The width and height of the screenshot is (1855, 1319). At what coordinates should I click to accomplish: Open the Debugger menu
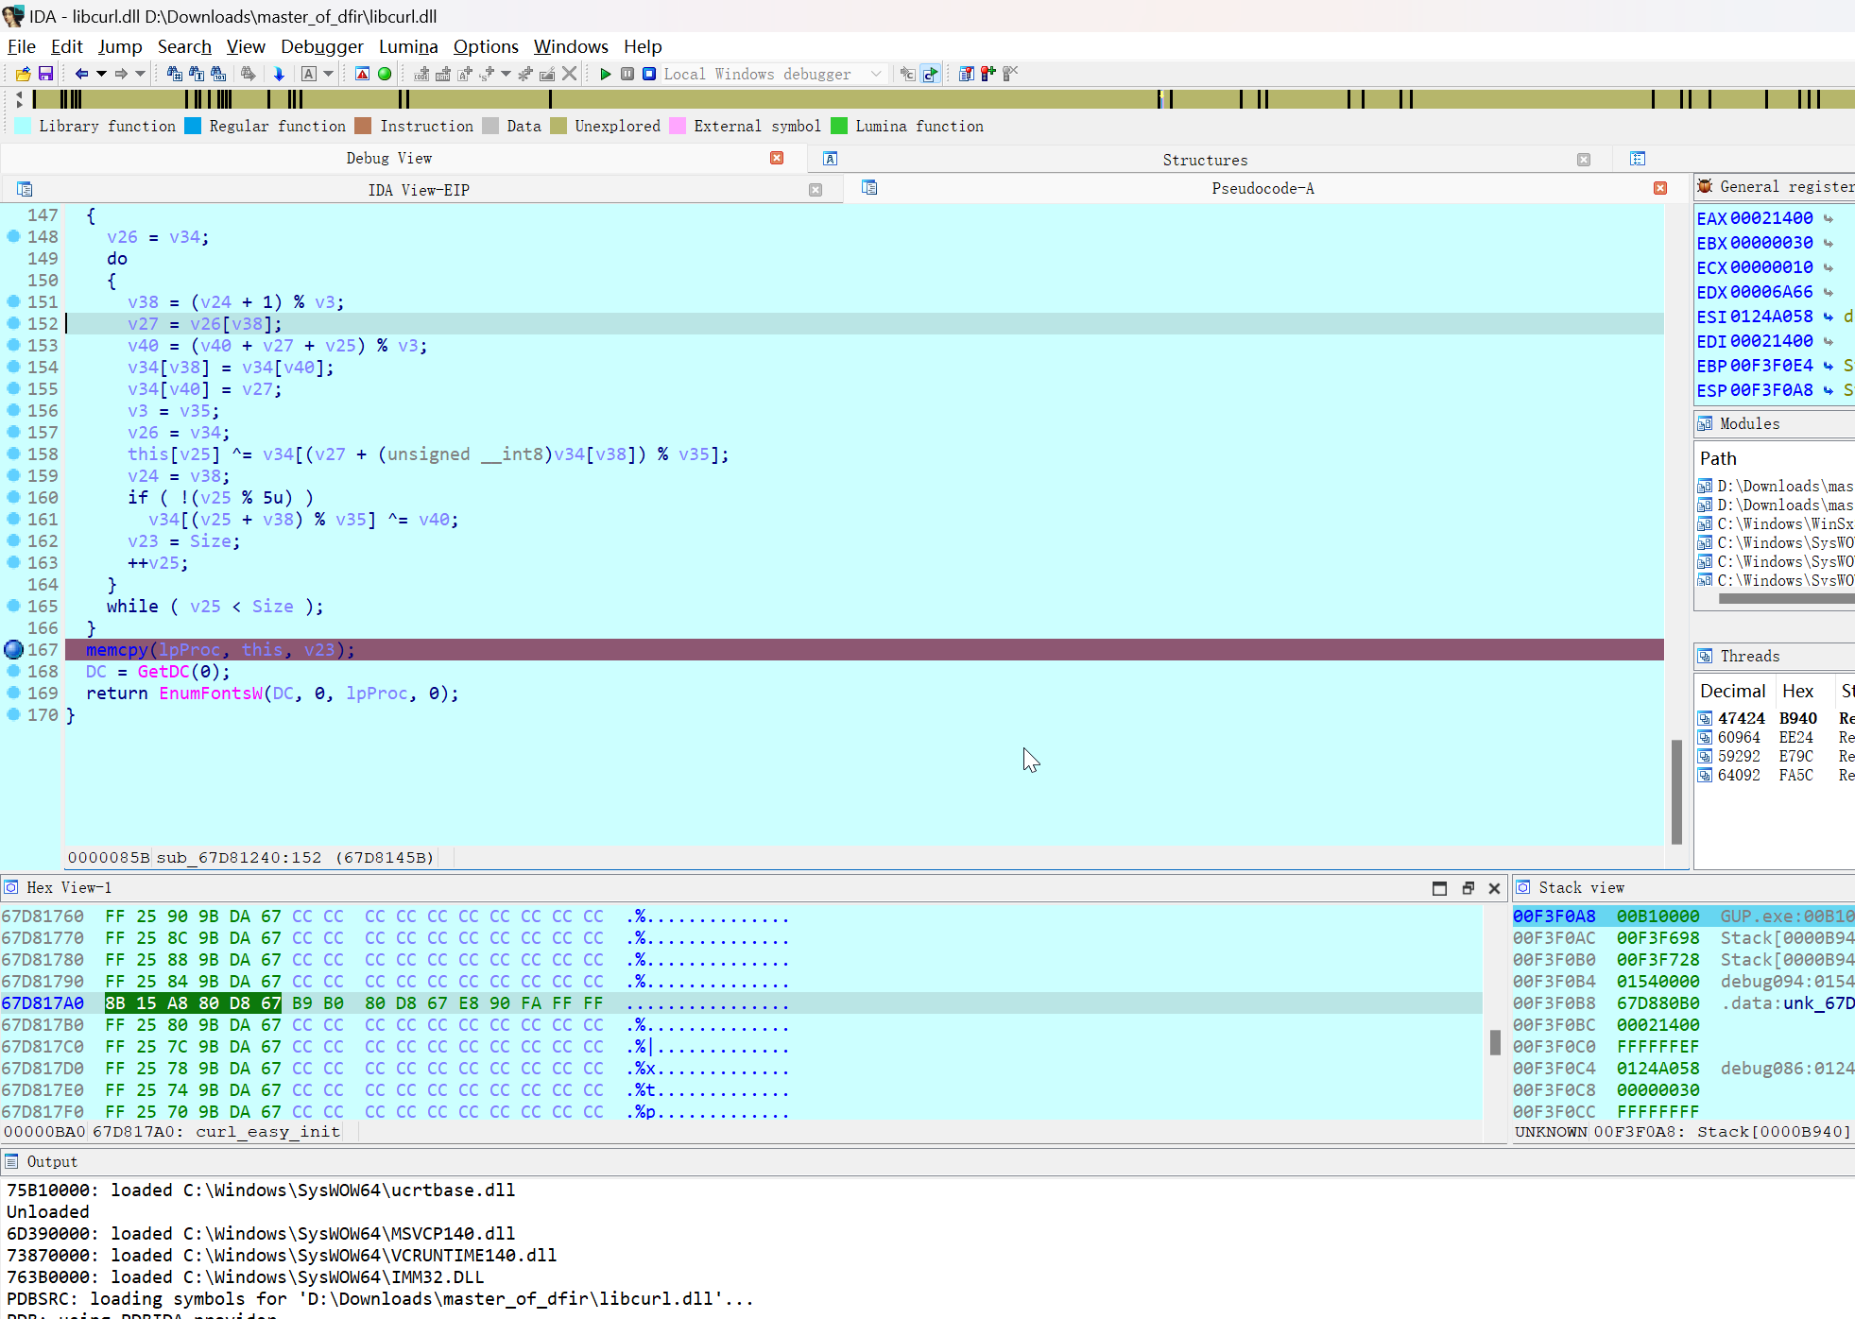[322, 46]
